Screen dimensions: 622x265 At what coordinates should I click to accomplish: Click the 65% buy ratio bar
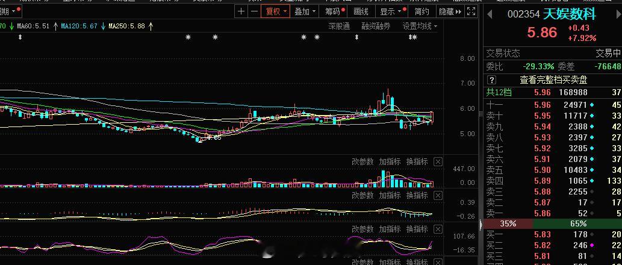[577, 223]
